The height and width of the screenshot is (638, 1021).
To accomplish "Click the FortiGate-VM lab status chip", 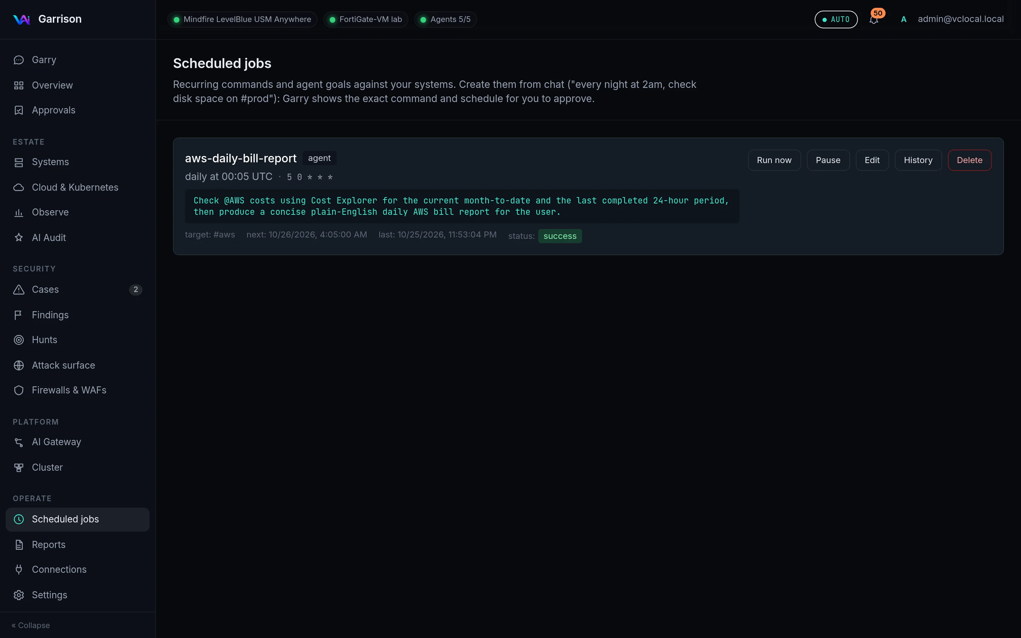I will pyautogui.click(x=366, y=19).
